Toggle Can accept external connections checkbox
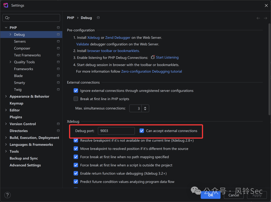The width and height of the screenshot is (271, 202). (142, 131)
